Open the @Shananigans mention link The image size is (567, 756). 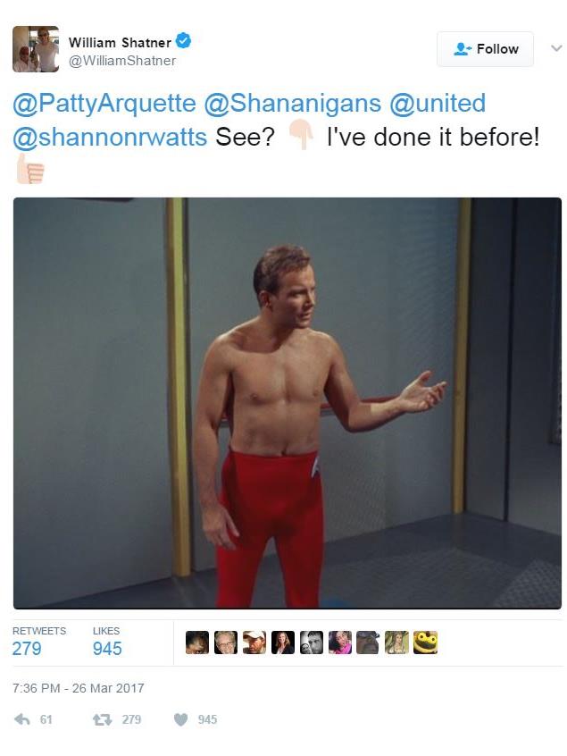click(x=292, y=103)
